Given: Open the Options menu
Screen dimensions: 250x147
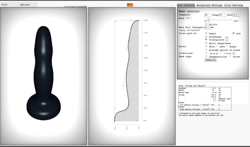Looking at the screenshot, I should tap(25, 5).
